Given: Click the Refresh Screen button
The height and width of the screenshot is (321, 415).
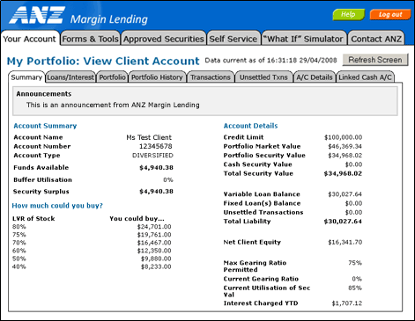Looking at the screenshot, I should coord(375,60).
